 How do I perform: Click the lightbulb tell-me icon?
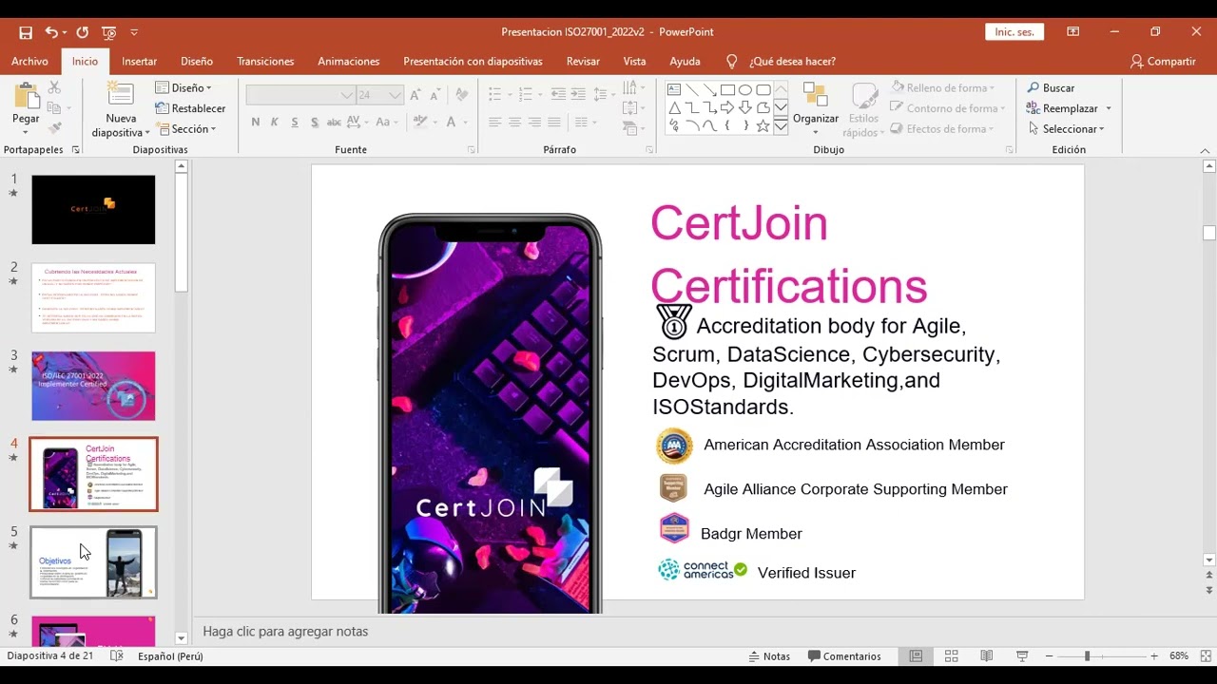click(731, 62)
